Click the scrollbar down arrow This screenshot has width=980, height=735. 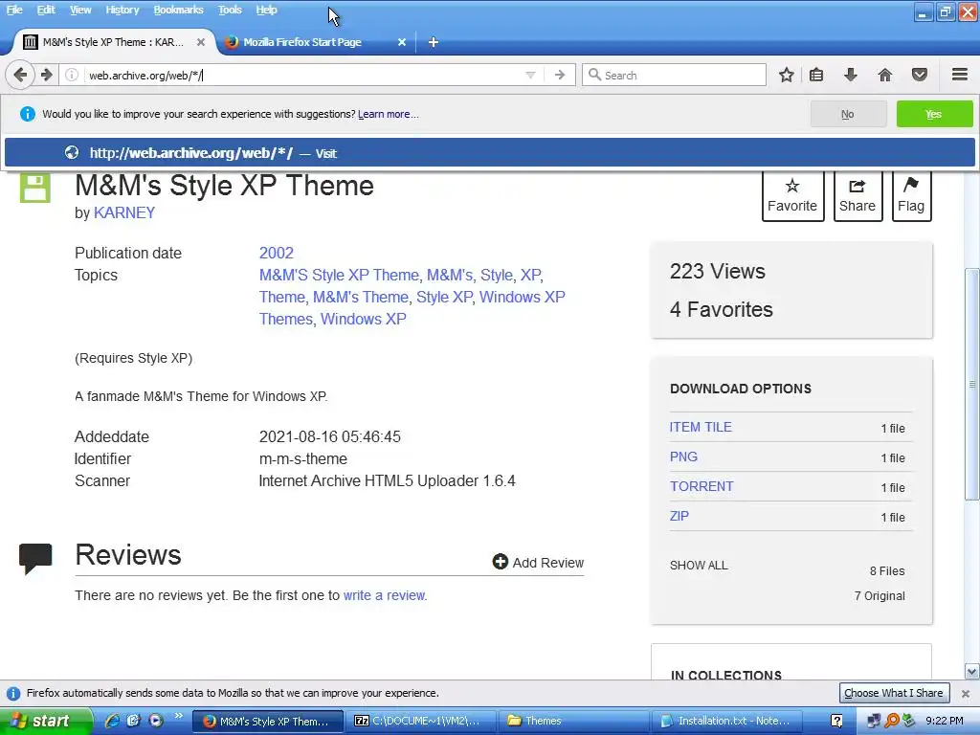pos(972,672)
